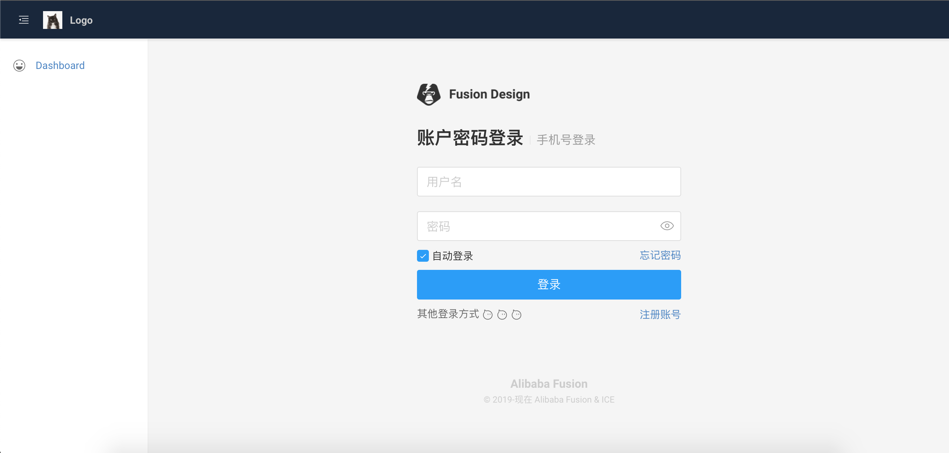Click the Fusion Design gorilla logo
Image resolution: width=949 pixels, height=453 pixels.
[428, 95]
